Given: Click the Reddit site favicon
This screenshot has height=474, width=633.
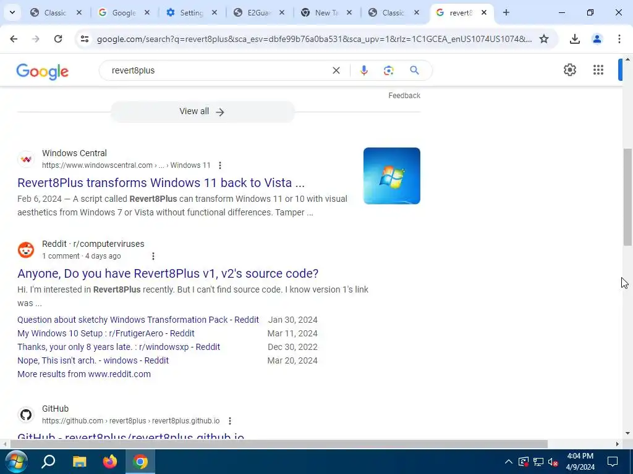Looking at the screenshot, I should coord(26,250).
